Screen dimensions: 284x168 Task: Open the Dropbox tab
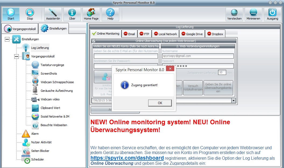tap(215, 34)
